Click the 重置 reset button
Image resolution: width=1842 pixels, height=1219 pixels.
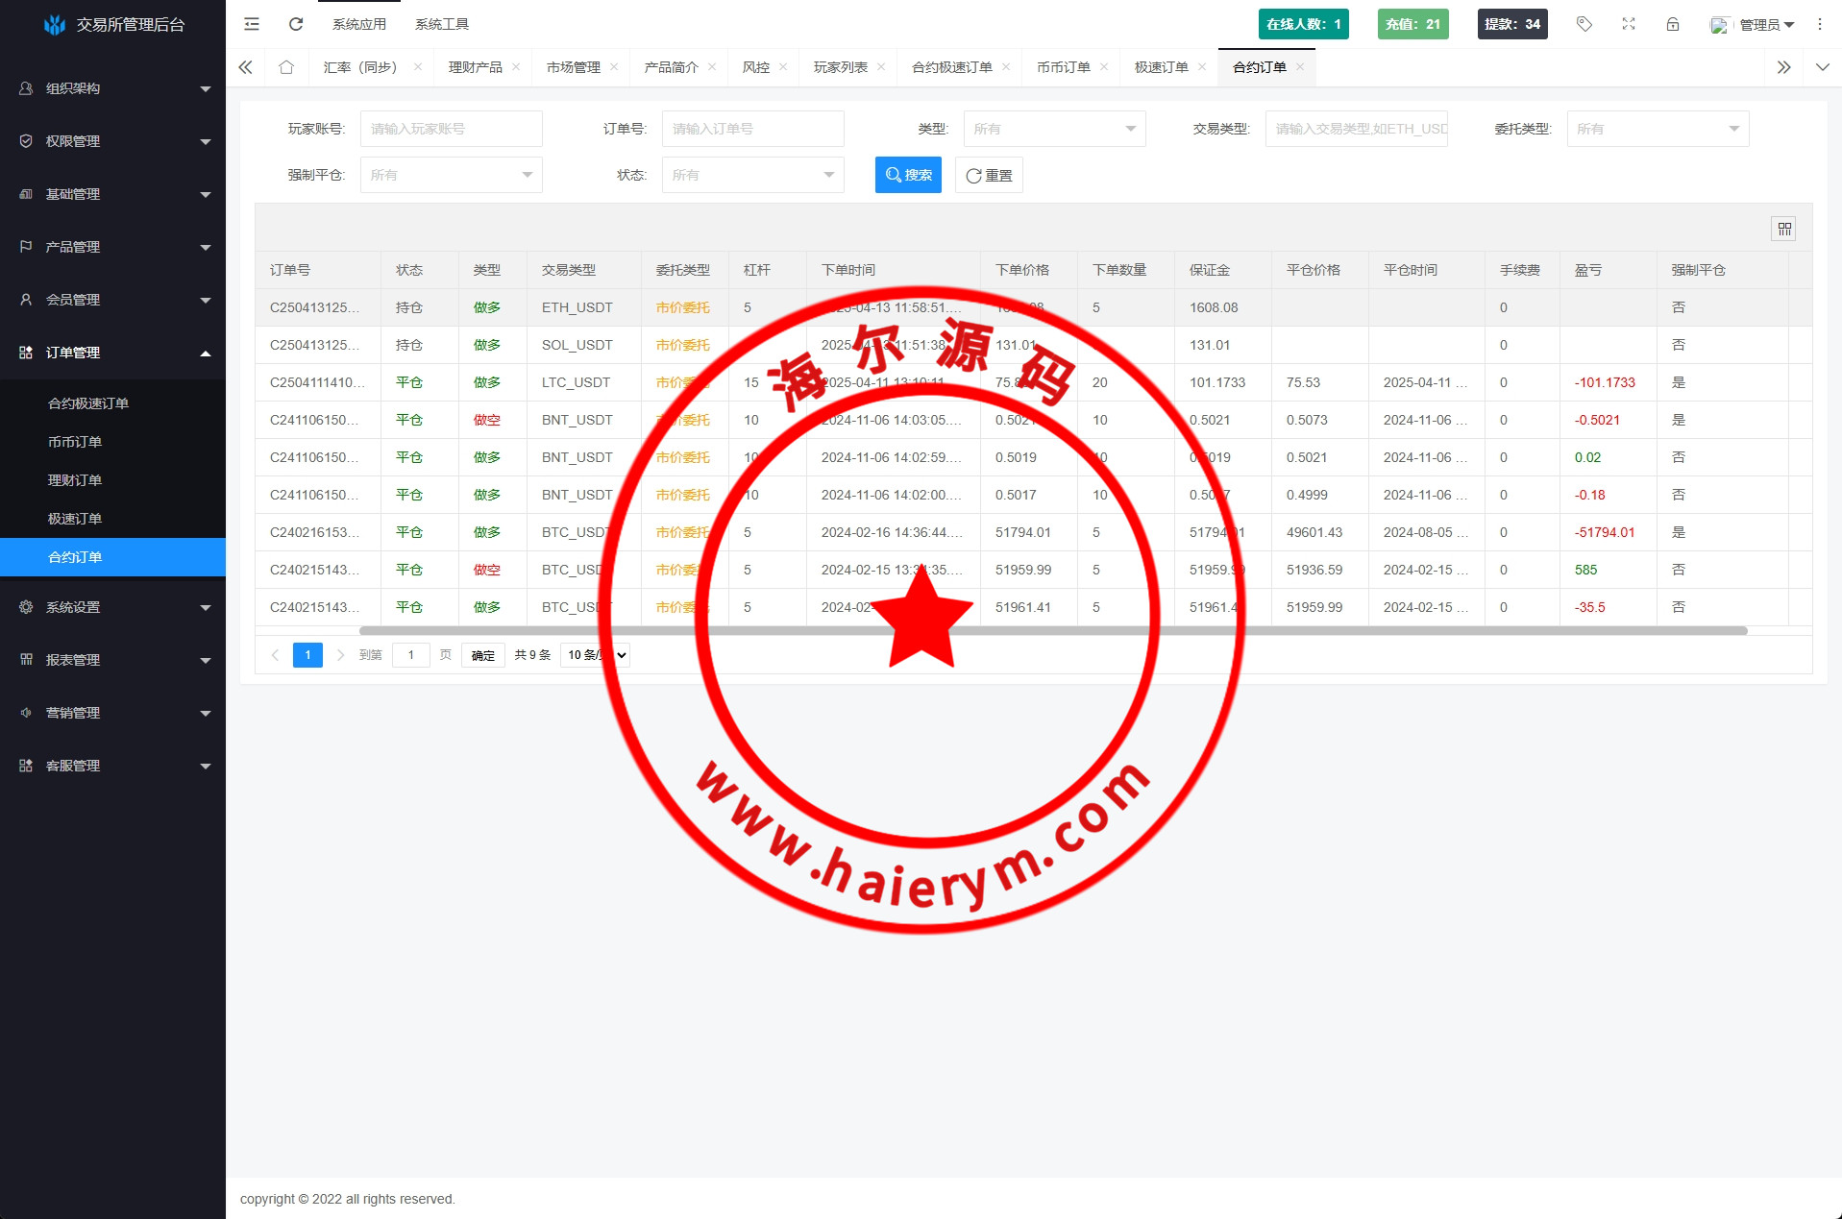pyautogui.click(x=989, y=175)
